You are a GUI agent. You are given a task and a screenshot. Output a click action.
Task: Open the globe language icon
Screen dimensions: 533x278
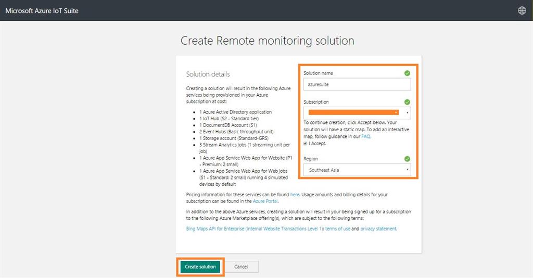(x=522, y=10)
